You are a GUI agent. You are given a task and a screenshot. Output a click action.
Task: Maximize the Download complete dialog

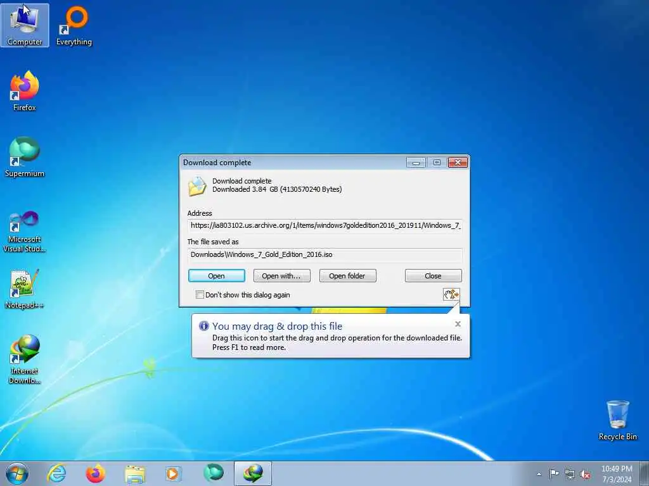pos(437,163)
